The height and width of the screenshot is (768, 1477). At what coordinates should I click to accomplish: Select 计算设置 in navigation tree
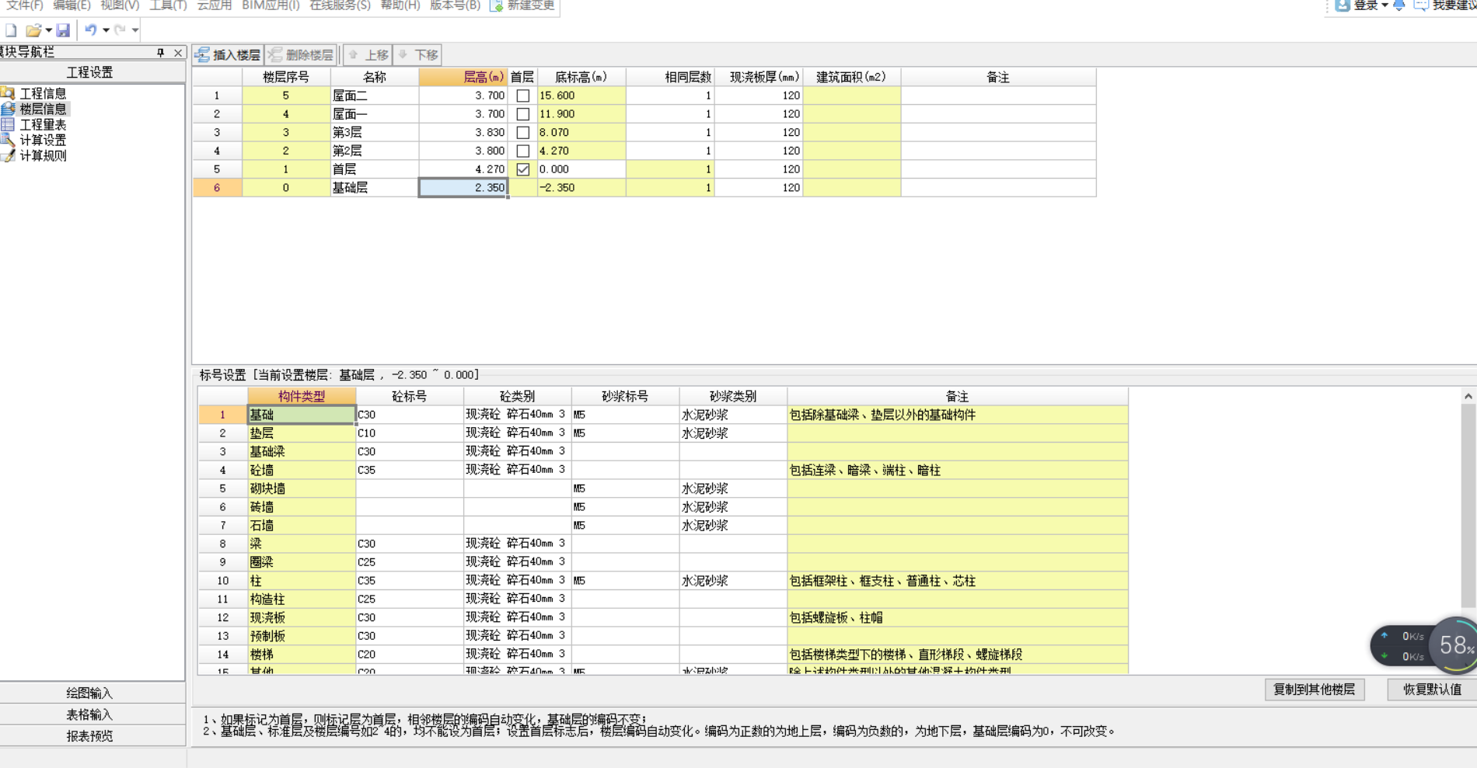[x=43, y=140]
